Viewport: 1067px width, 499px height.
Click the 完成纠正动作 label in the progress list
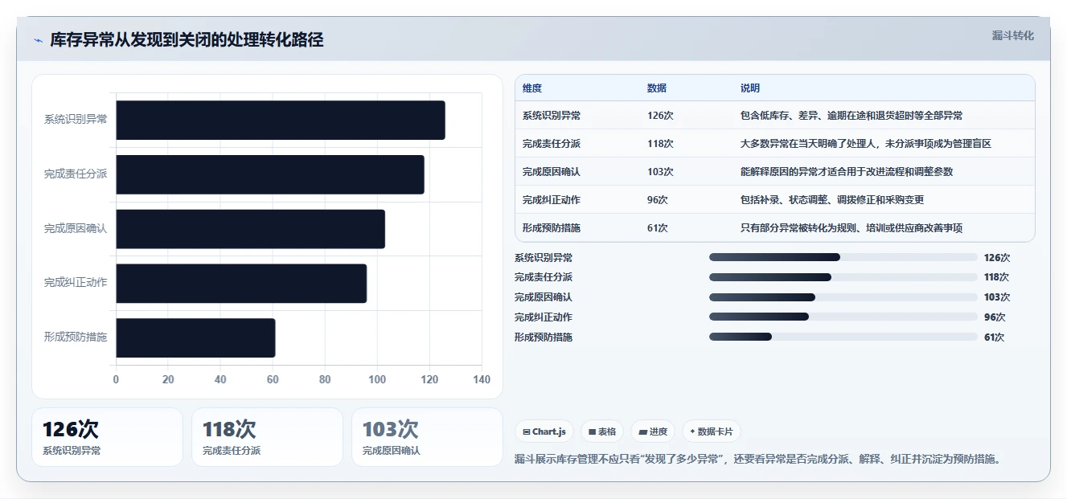(544, 317)
